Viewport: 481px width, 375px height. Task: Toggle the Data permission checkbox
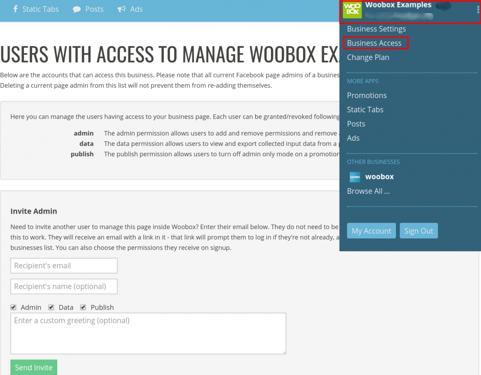51,307
